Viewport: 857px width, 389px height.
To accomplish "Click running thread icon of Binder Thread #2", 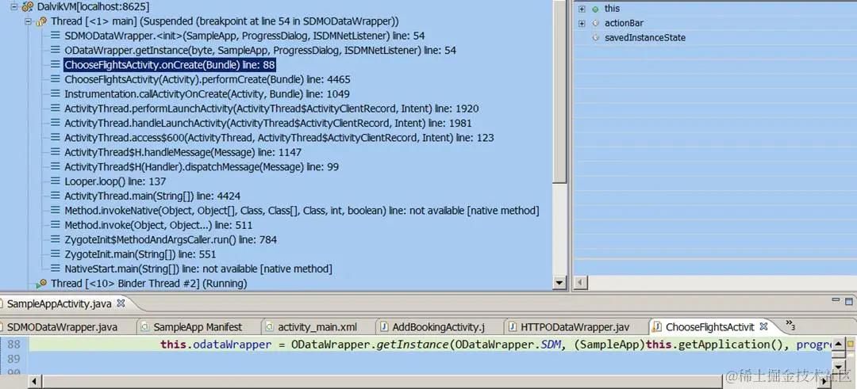I will click(x=41, y=283).
